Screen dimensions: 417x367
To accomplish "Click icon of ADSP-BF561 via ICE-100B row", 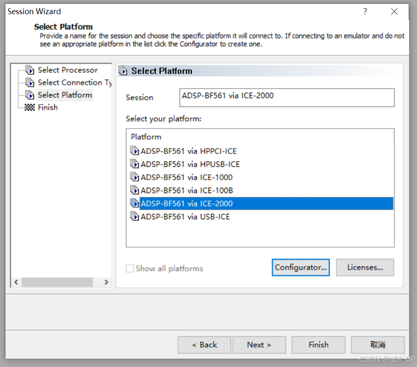I will click(135, 190).
